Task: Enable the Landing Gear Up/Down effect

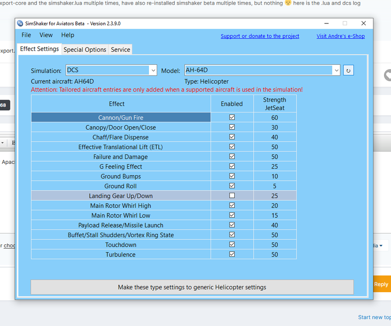Action: click(232, 195)
